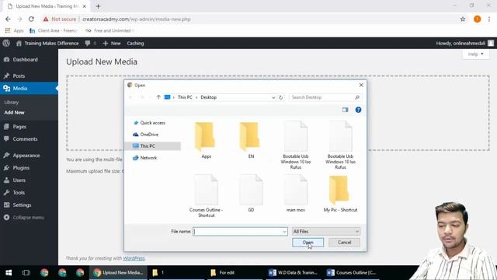Open Task View on the taskbar

[26, 272]
